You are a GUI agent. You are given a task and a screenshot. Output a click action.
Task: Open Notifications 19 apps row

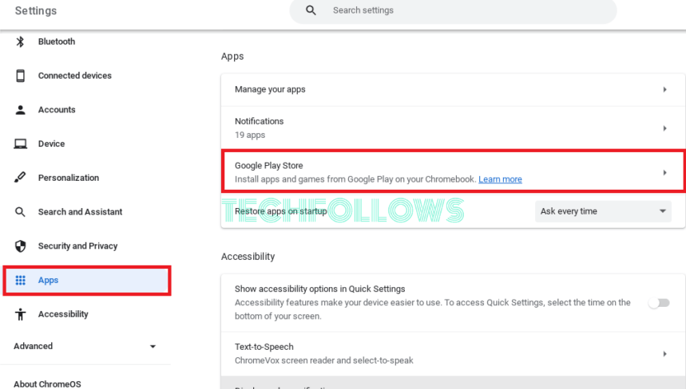tap(453, 128)
